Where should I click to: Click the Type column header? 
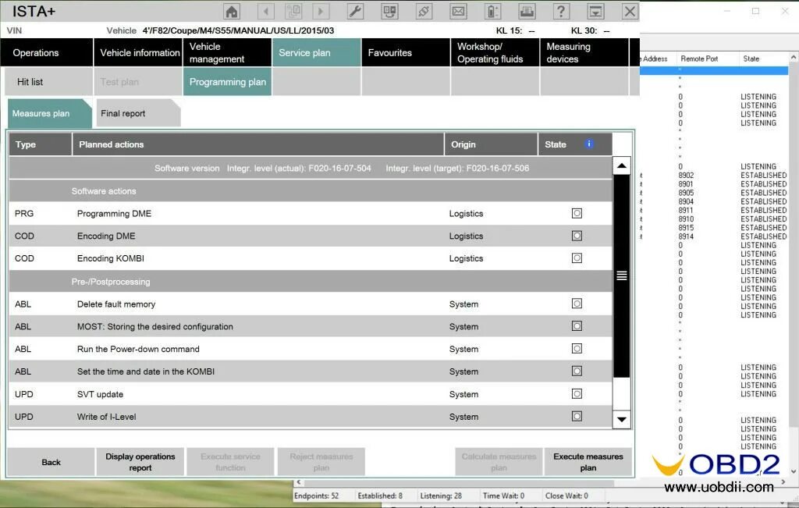click(41, 144)
